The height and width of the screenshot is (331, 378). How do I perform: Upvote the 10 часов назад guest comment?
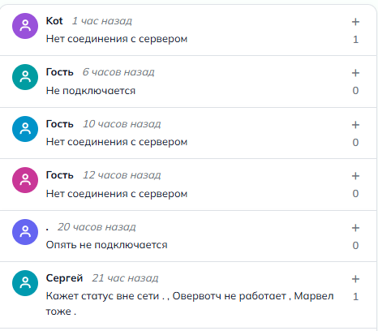point(355,125)
